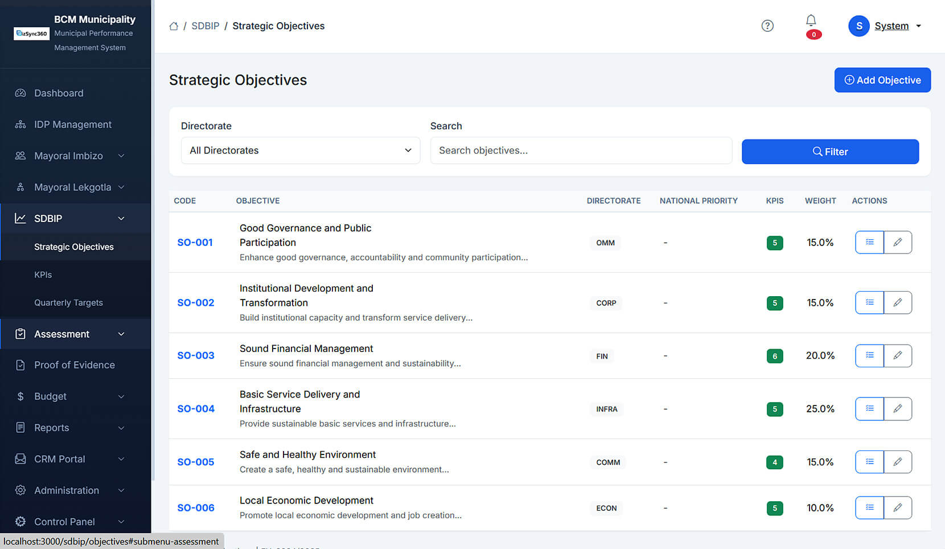Screen dimensions: 945x549
Task: Click the green KPI badge for SO-004
Action: click(x=774, y=409)
